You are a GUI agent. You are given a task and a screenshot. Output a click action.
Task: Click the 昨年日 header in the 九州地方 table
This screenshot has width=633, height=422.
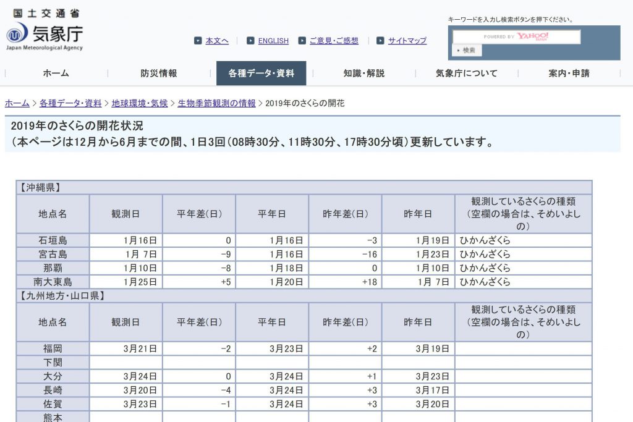tap(418, 322)
